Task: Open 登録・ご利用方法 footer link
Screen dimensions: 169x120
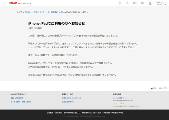Action: (x=17, y=98)
